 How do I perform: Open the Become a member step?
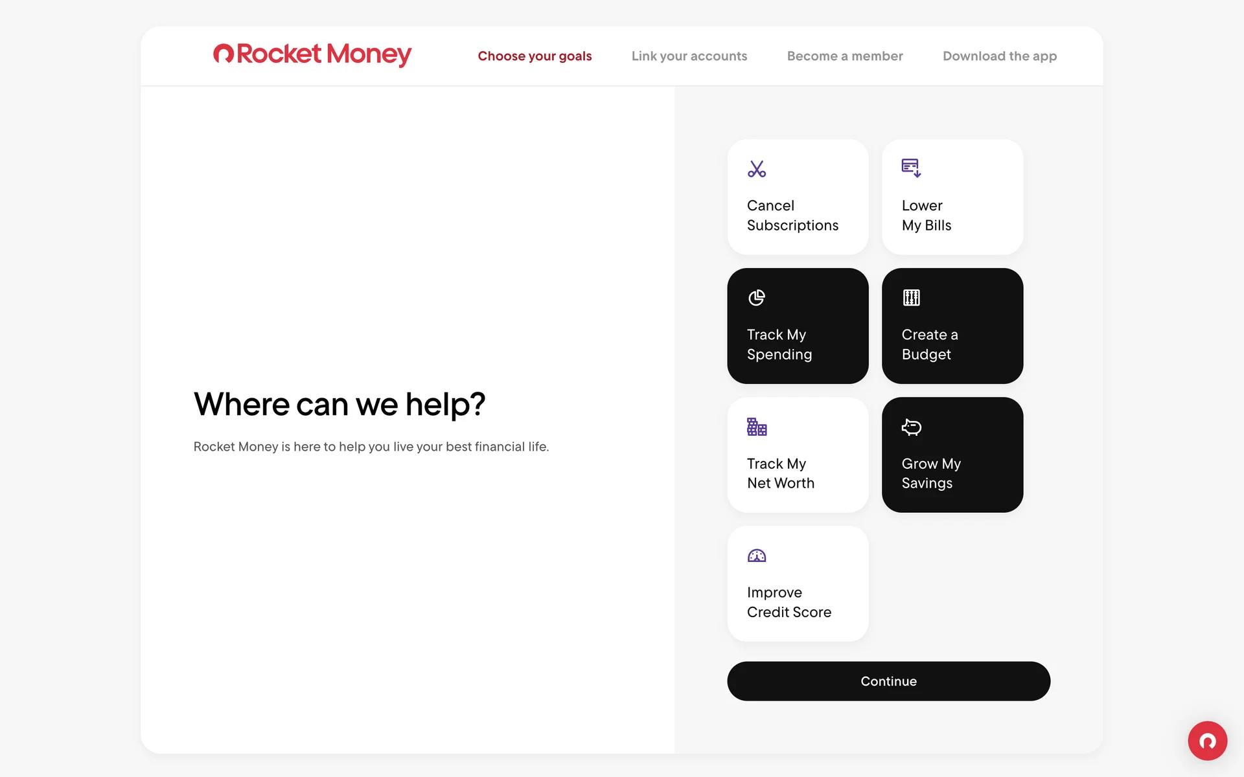coord(844,56)
